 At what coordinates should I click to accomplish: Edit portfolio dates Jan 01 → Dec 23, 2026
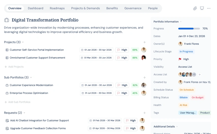(x=192, y=36)
